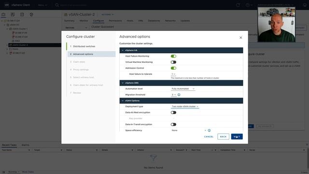Show Migration threshold info icon

(179, 95)
